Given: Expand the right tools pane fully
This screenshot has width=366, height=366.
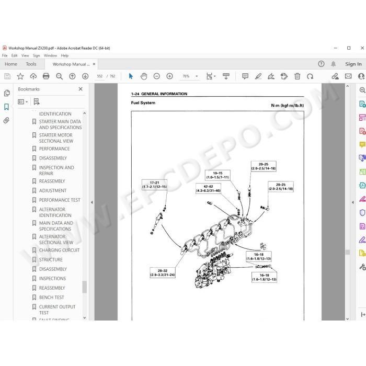Looking at the screenshot, I should pyautogui.click(x=363, y=315).
